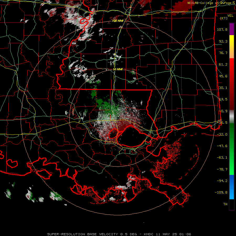This screenshot has width=236, height=236.
Task: Click the -109.8 legend value
Action: [x=221, y=192]
